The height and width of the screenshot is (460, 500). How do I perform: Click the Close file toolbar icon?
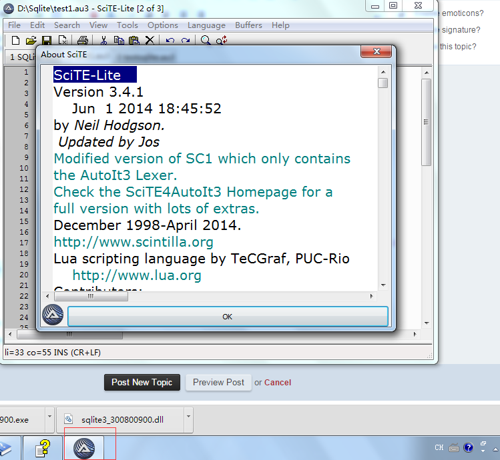tap(63, 40)
